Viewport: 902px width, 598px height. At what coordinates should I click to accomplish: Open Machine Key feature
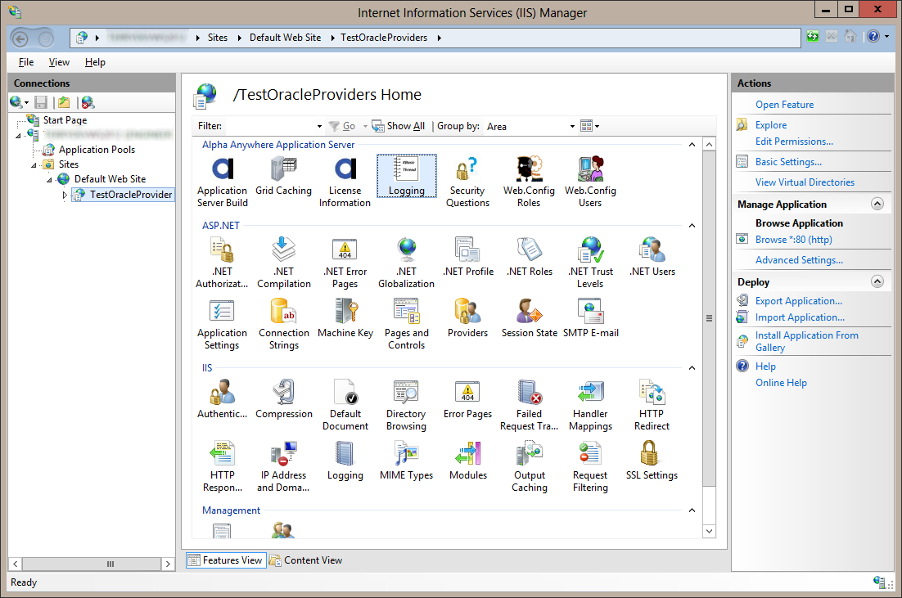(345, 318)
